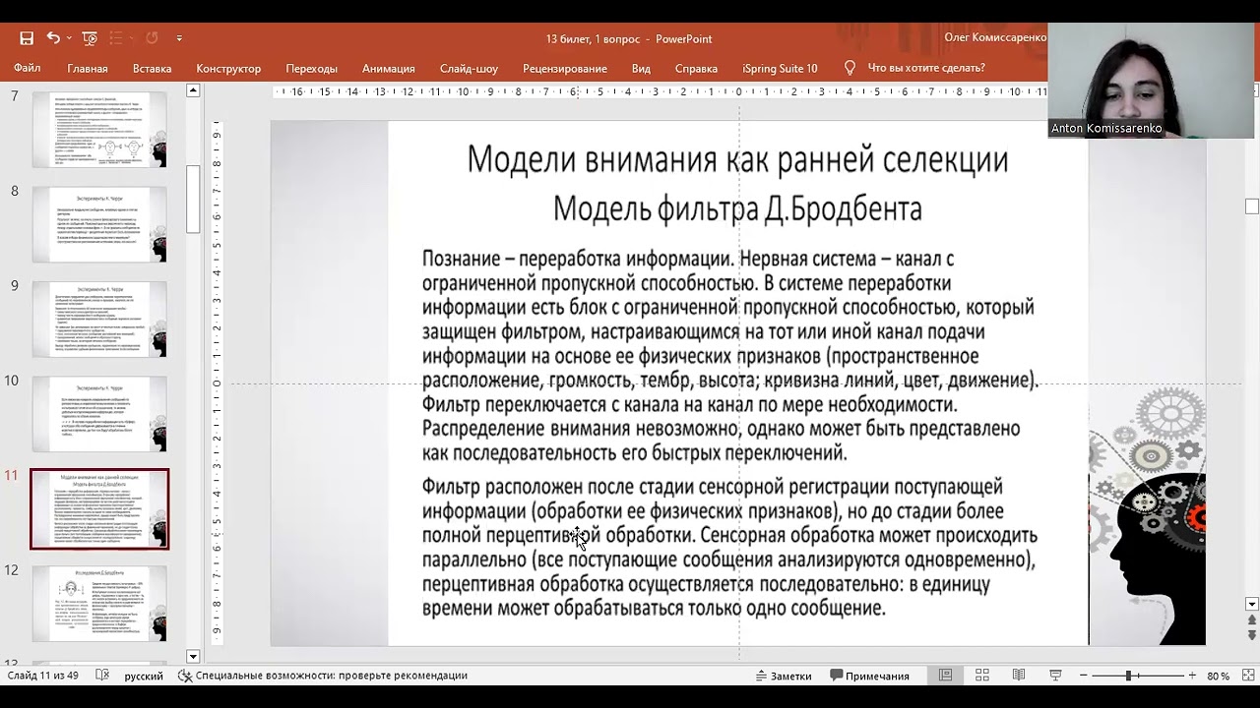1260x708 pixels.
Task: Open the Справка tab
Action: (x=696, y=68)
